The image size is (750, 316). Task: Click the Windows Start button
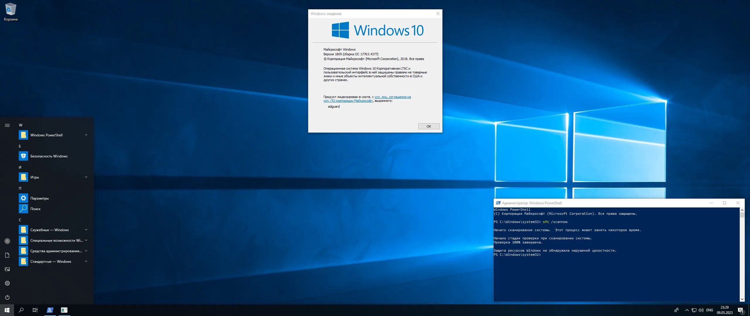tap(7, 310)
